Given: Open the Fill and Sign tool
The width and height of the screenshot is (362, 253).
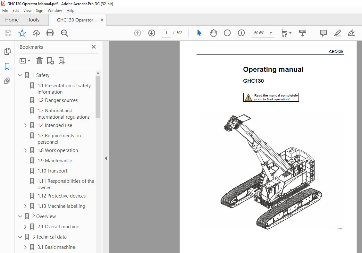Looking at the screenshot, I should click(x=352, y=33).
